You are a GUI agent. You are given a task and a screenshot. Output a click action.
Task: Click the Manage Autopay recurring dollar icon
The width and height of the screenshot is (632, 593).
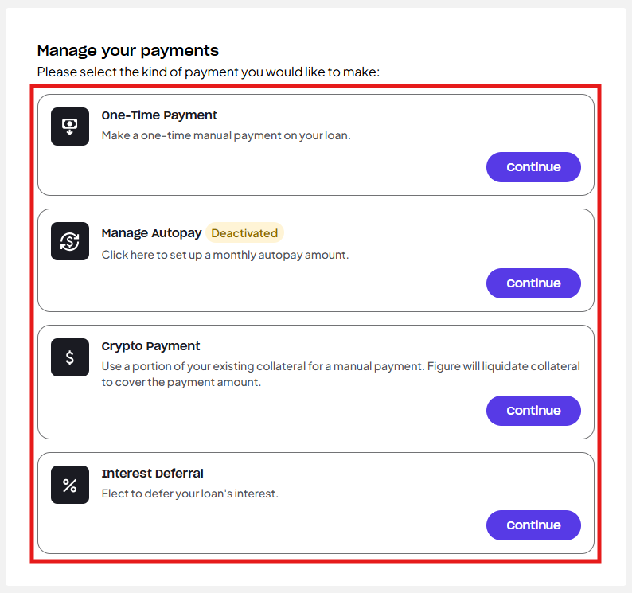70,241
